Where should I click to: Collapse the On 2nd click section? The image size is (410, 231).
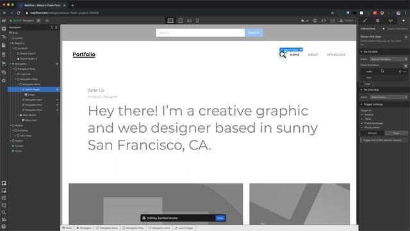[x=361, y=90]
